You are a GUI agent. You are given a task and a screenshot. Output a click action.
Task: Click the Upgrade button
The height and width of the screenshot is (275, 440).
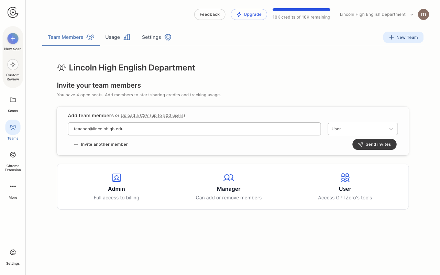[249, 14]
